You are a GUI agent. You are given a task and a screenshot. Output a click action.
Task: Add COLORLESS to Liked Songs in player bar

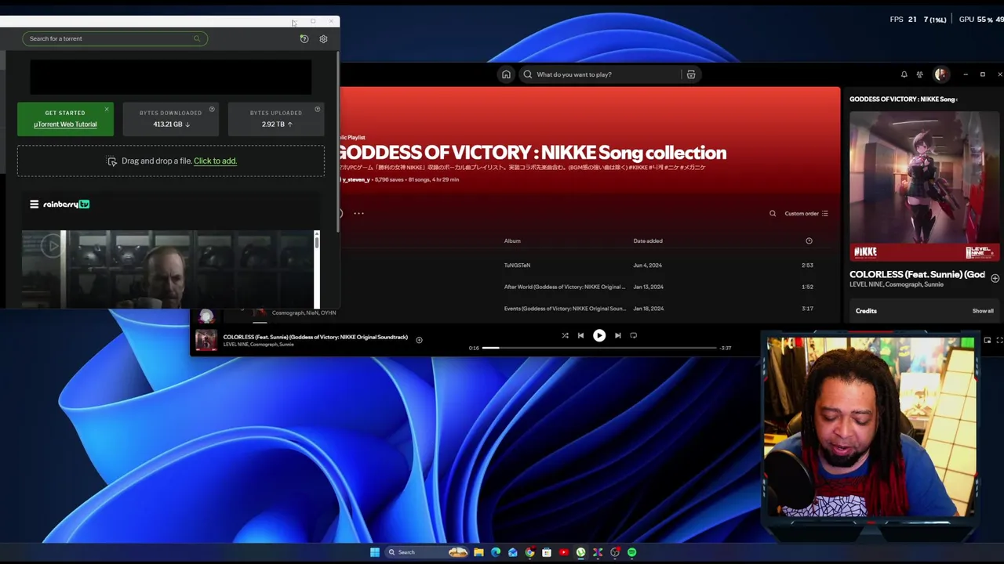419,340
